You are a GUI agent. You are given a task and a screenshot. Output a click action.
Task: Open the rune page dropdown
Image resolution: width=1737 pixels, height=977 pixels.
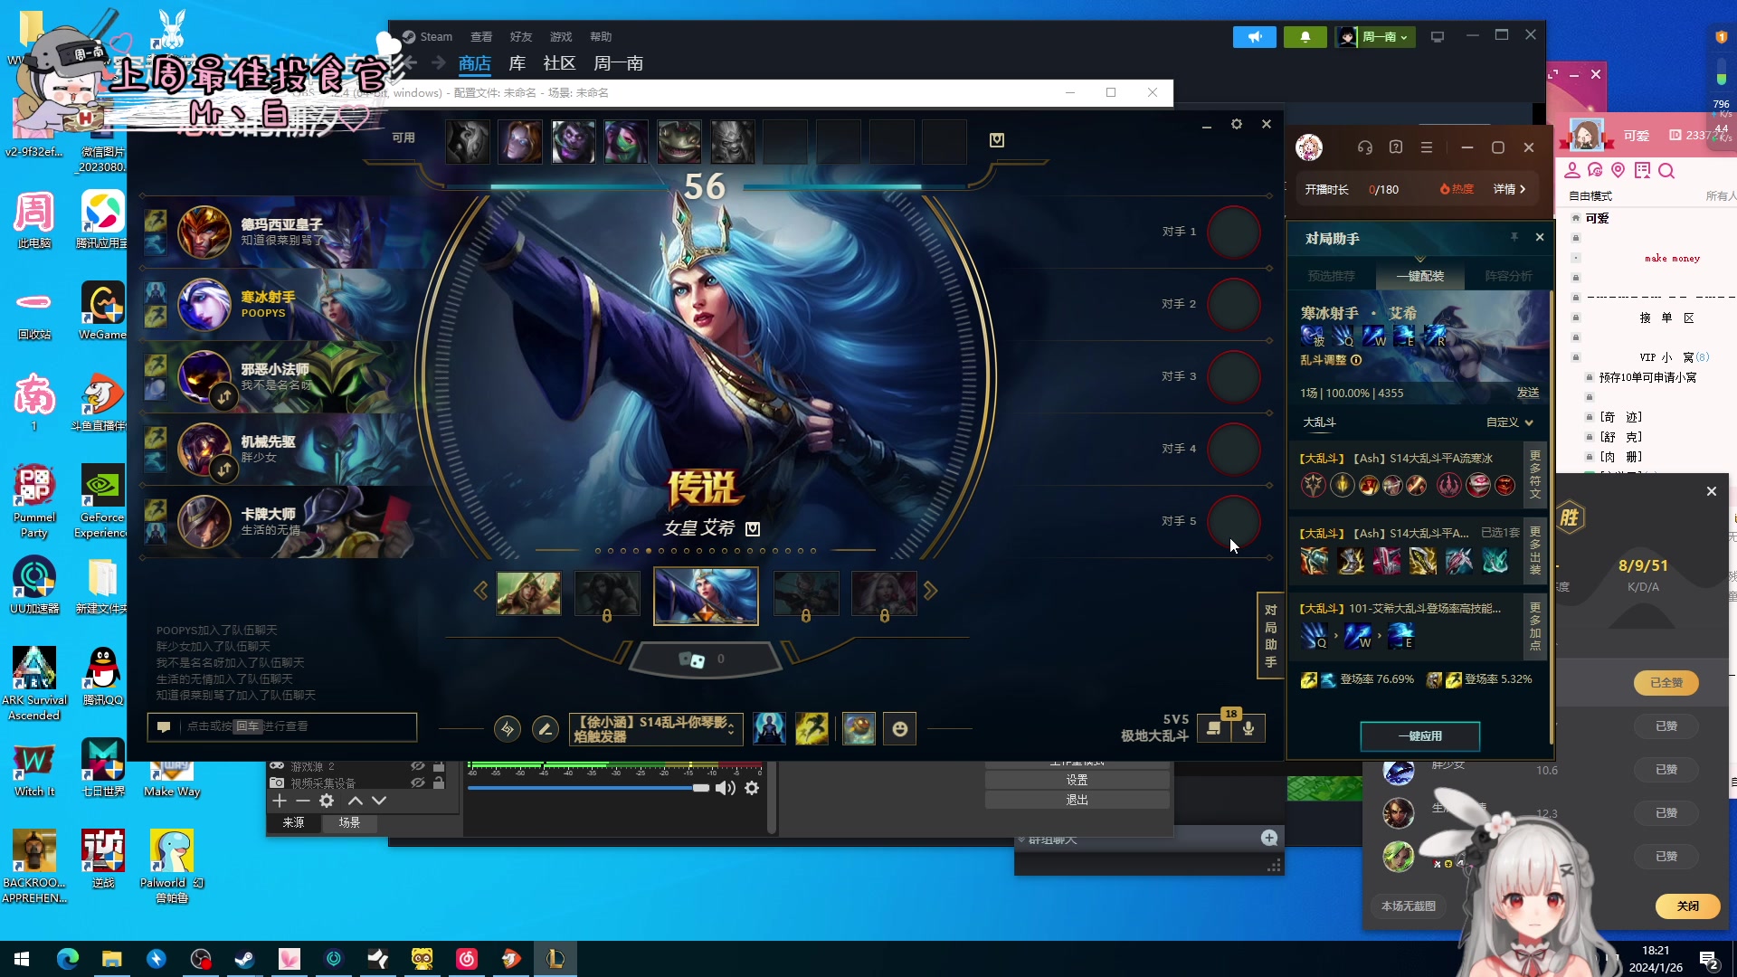click(656, 729)
